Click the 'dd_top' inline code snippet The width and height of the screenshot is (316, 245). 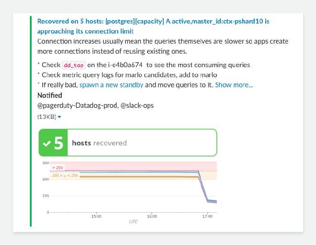point(73,65)
